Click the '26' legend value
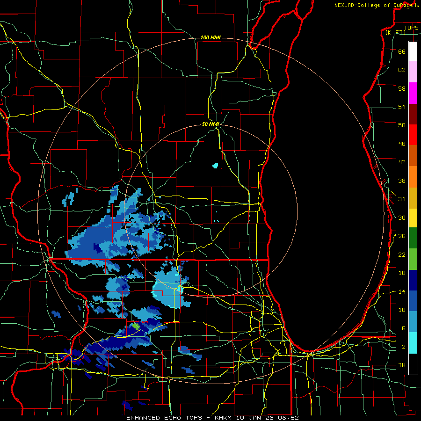Screen dimensions: 421x421 tap(402, 236)
